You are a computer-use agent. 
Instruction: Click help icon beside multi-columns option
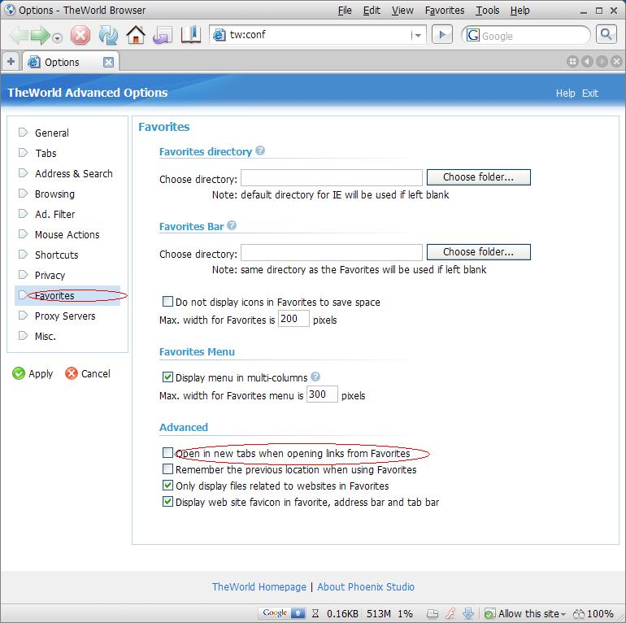[x=315, y=377]
